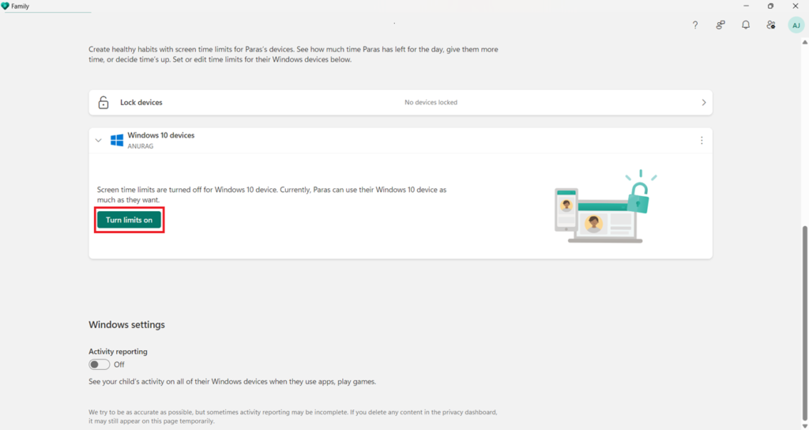This screenshot has height=430, width=809.
Task: Click the vertical scrollbar thumb
Action: point(805,322)
